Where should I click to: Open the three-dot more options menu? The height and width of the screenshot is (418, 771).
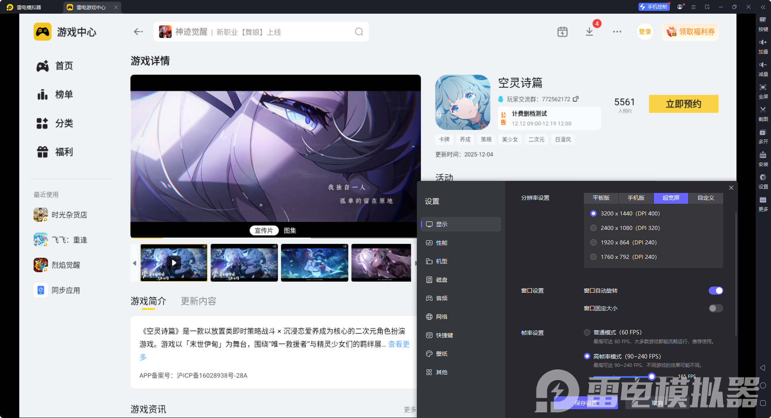point(617,31)
